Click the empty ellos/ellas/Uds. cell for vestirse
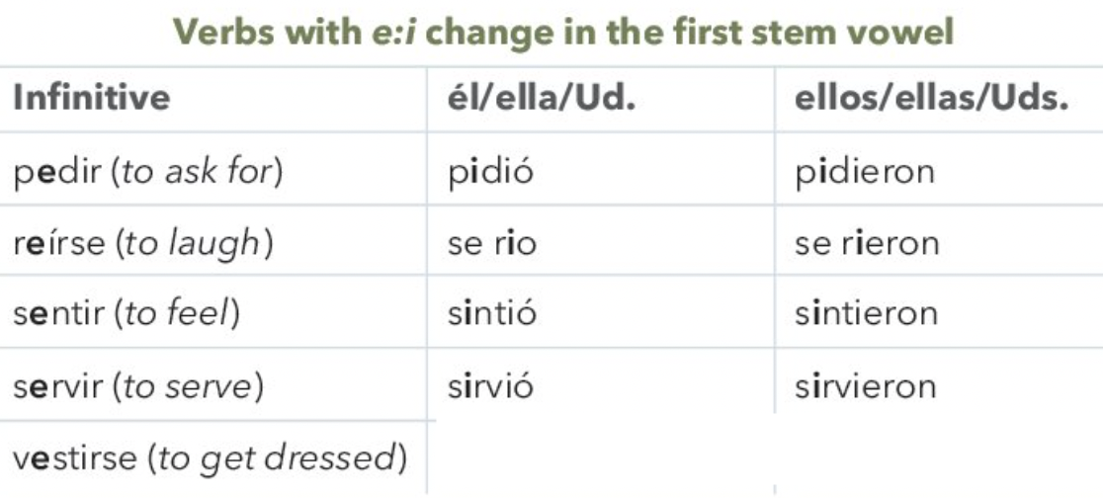This screenshot has height=498, width=1103. tap(938, 456)
